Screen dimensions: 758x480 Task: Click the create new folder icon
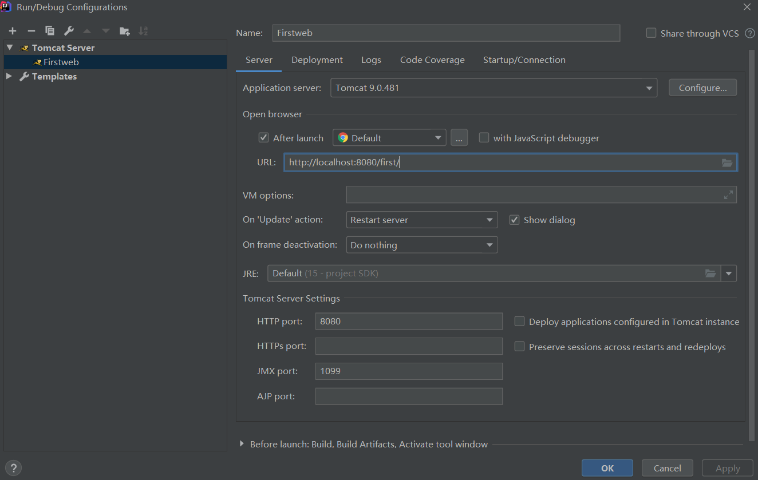124,31
